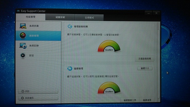The image size is (190, 107).
Task: Select 速度管理 in the sidebar
Action: 38,36
